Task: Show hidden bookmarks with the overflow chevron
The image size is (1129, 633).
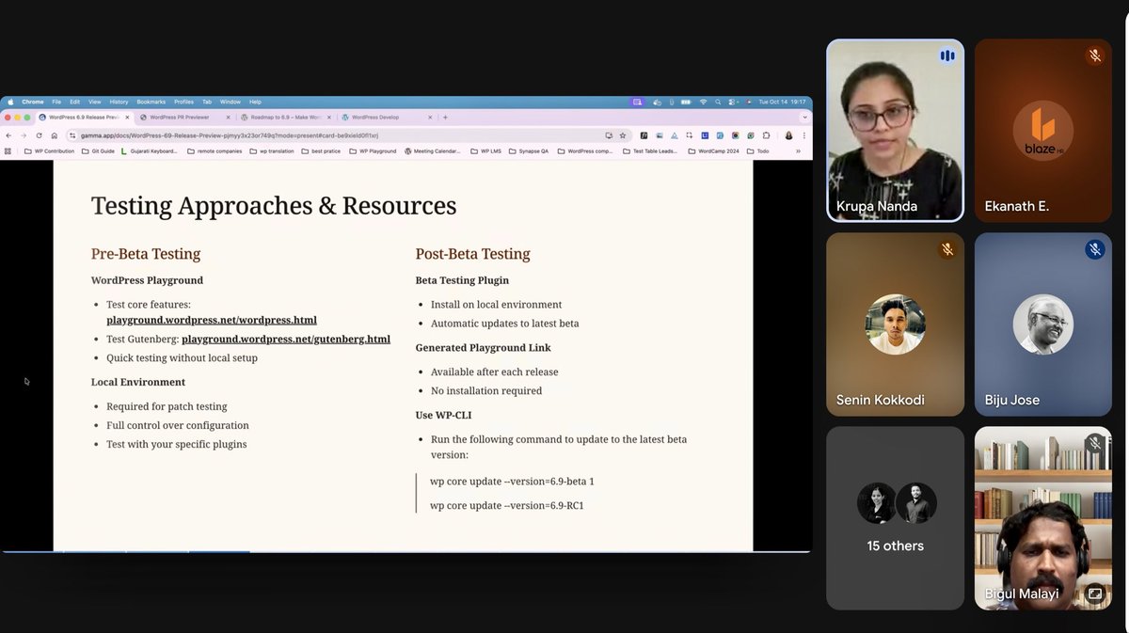Action: (799, 150)
